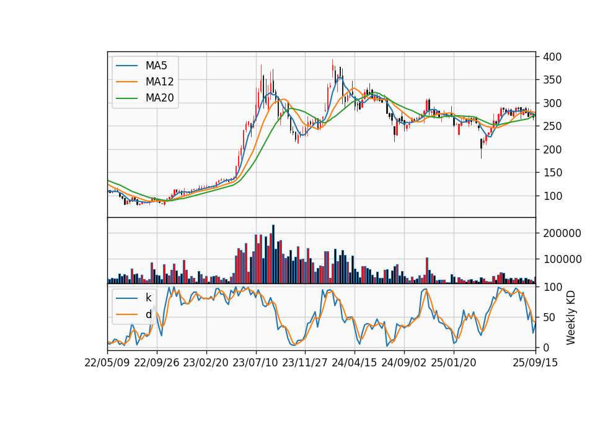Click the 22/09/26 date axis label
Image resolution: width=595 pixels, height=427 pixels.
pos(157,363)
